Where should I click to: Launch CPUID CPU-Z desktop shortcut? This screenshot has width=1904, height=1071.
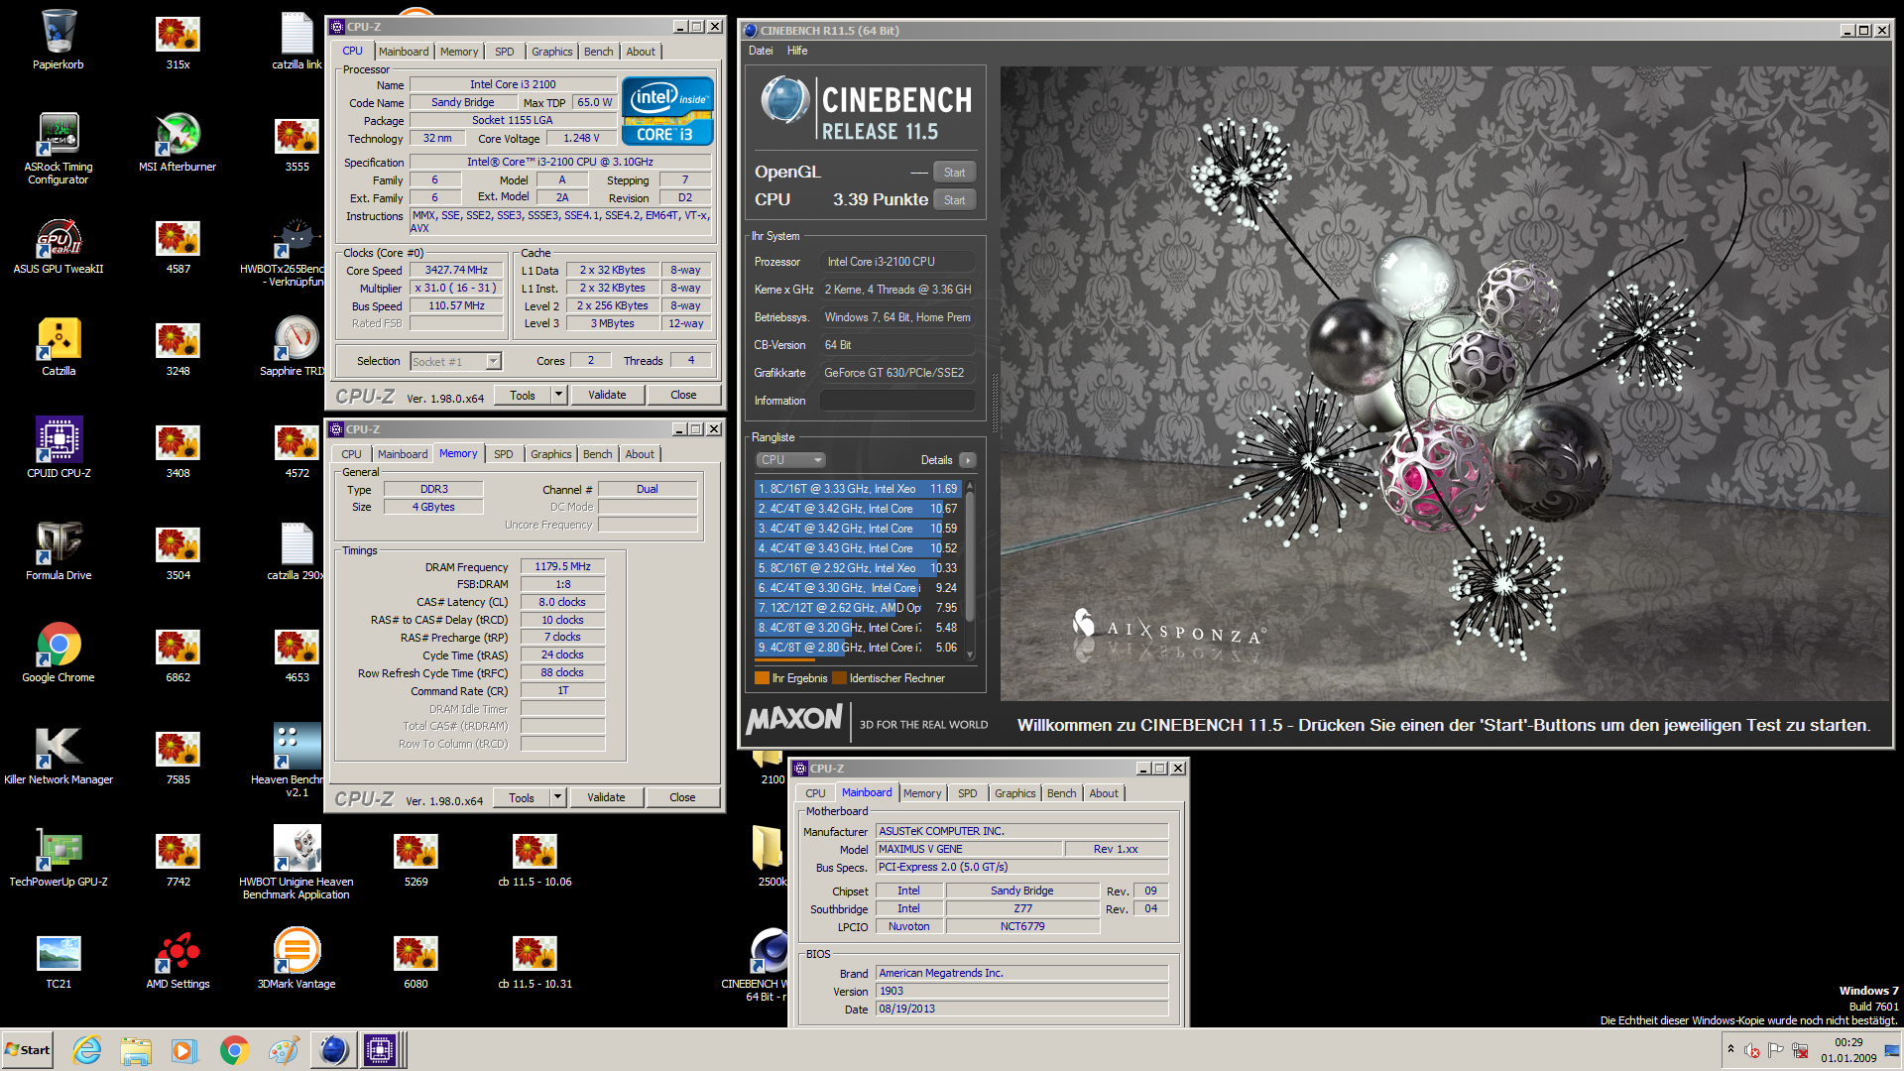[59, 449]
